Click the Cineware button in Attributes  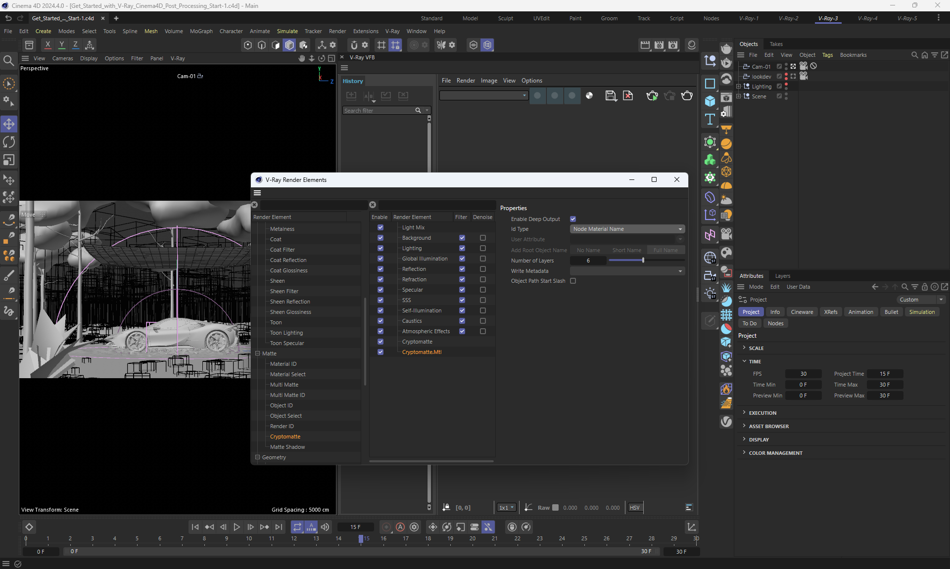coord(802,312)
